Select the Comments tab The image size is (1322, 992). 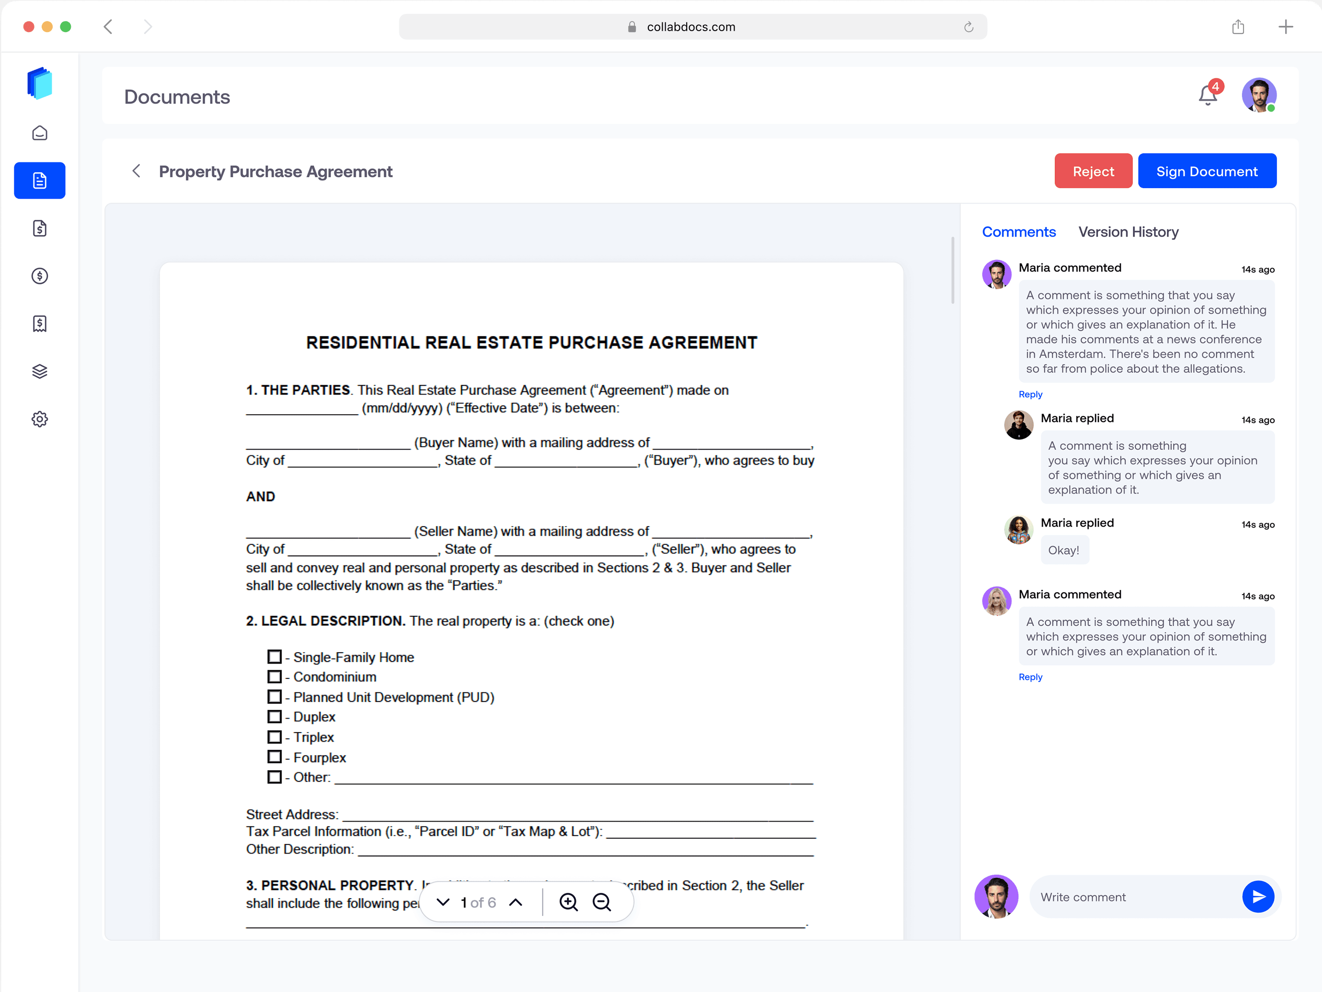(1018, 232)
